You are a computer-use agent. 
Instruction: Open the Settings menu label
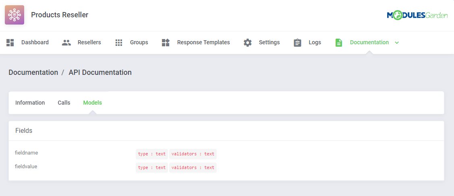click(269, 43)
